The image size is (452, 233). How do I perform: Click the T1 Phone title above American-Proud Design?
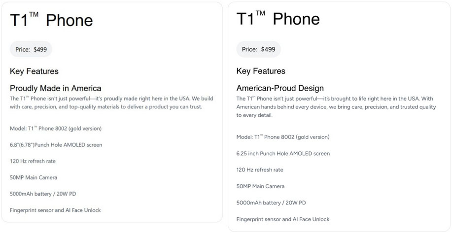click(278, 19)
